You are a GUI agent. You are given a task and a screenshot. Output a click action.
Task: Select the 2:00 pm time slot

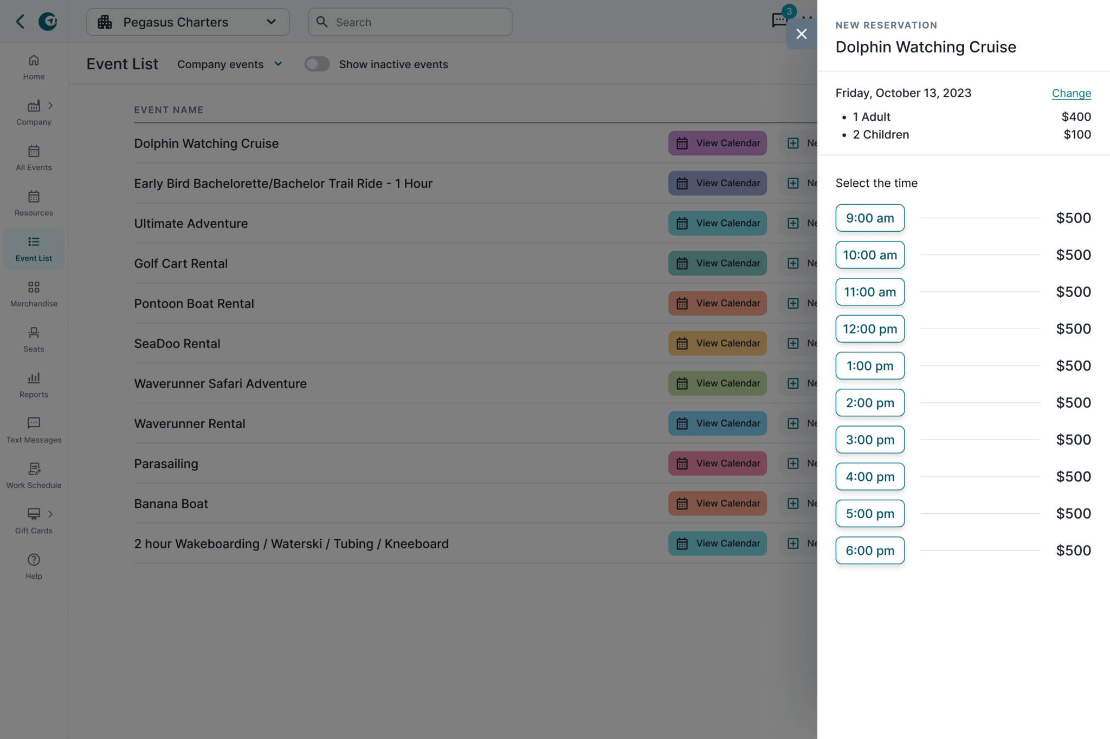[870, 402]
